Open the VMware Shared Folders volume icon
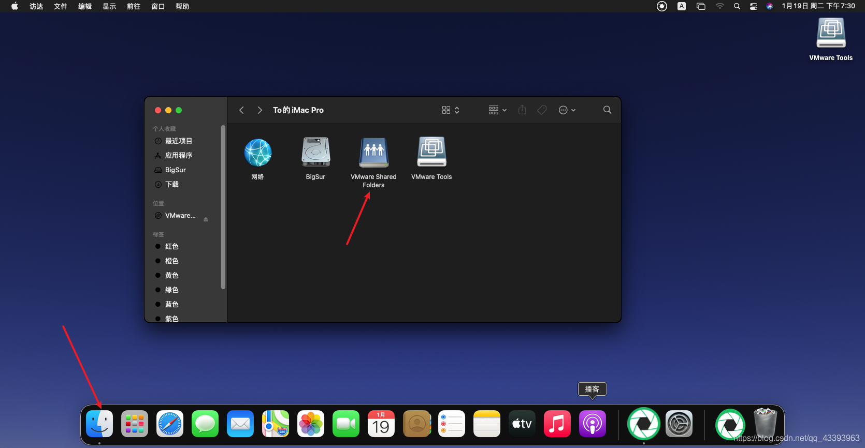865x448 pixels. (373, 152)
